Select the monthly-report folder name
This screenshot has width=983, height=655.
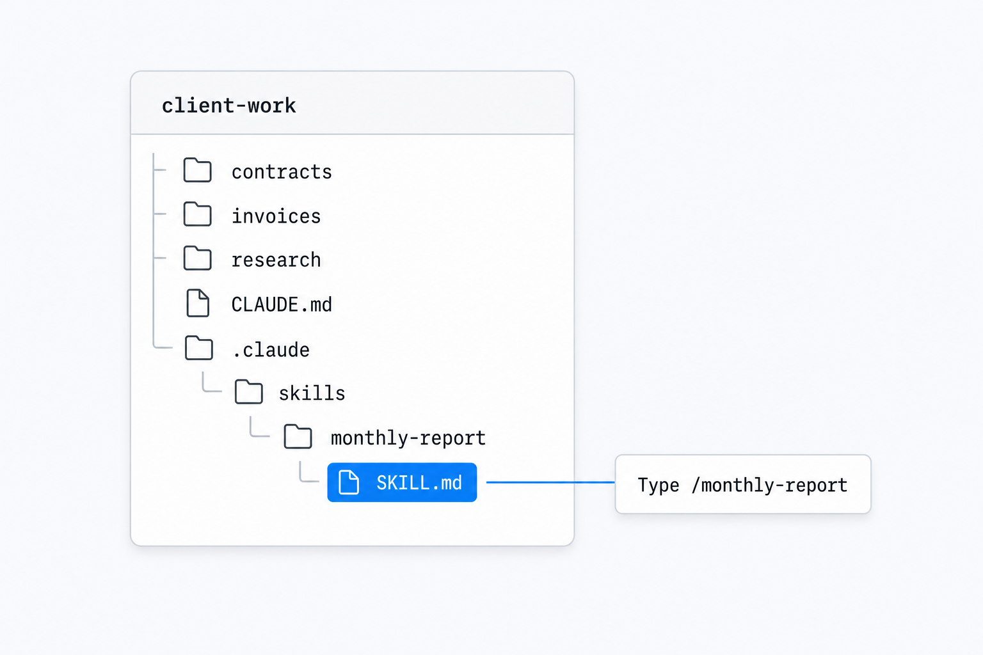[x=408, y=438]
